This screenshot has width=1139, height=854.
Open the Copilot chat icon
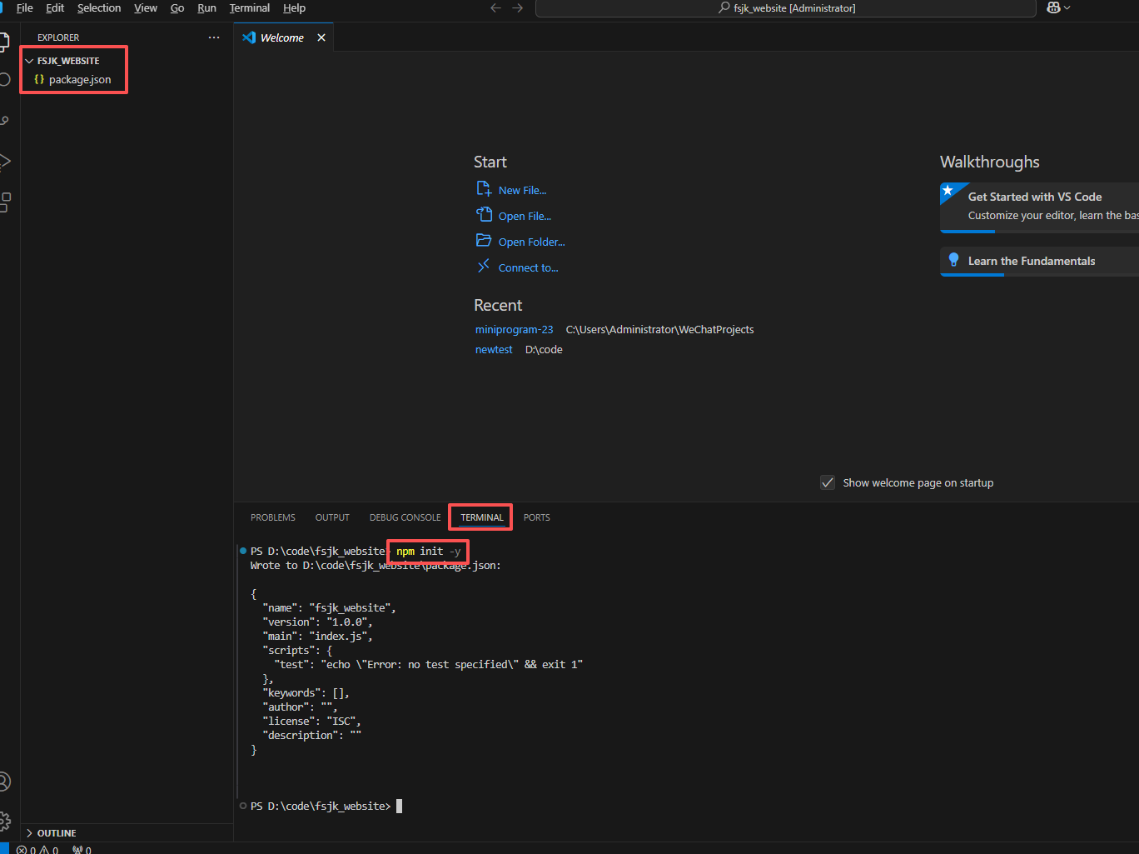click(1053, 7)
